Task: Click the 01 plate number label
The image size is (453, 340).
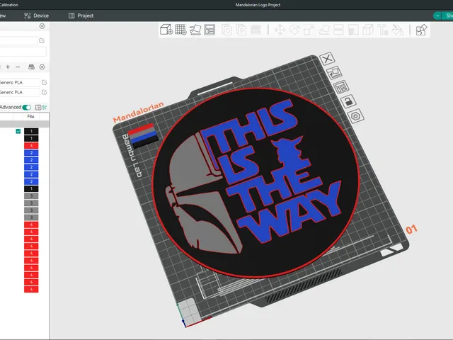Action: [411, 229]
